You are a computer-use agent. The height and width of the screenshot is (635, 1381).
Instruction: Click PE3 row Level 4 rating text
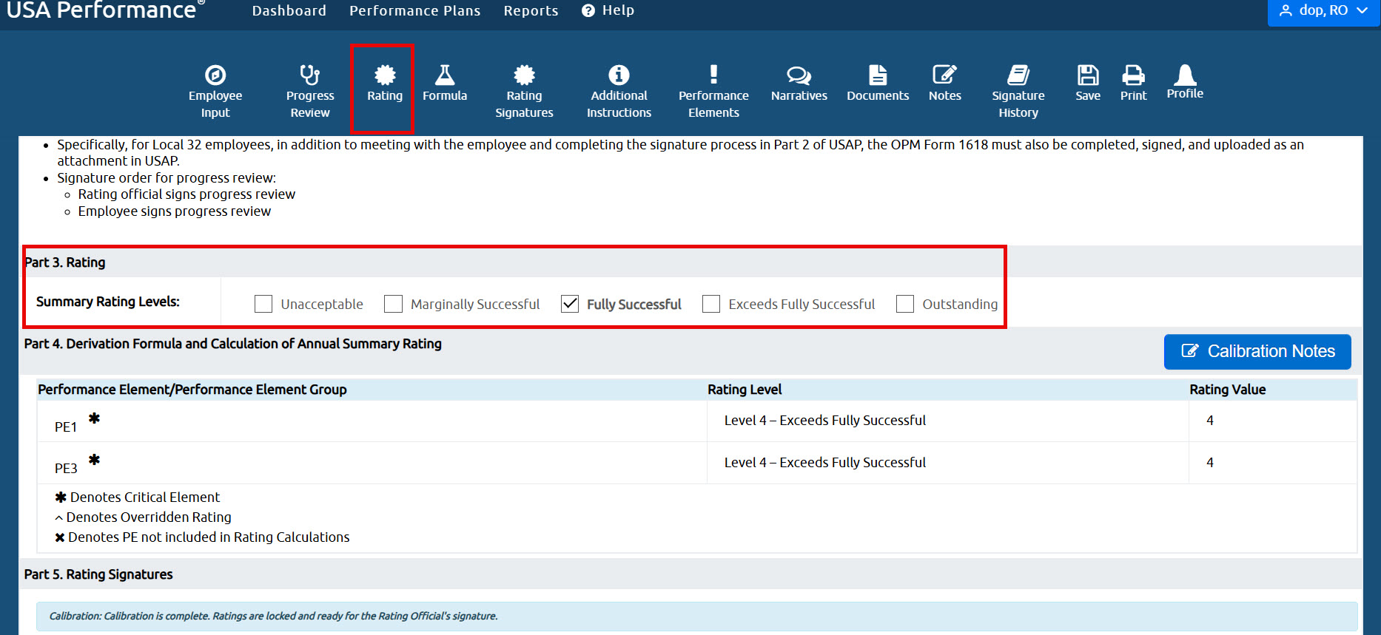[824, 463]
